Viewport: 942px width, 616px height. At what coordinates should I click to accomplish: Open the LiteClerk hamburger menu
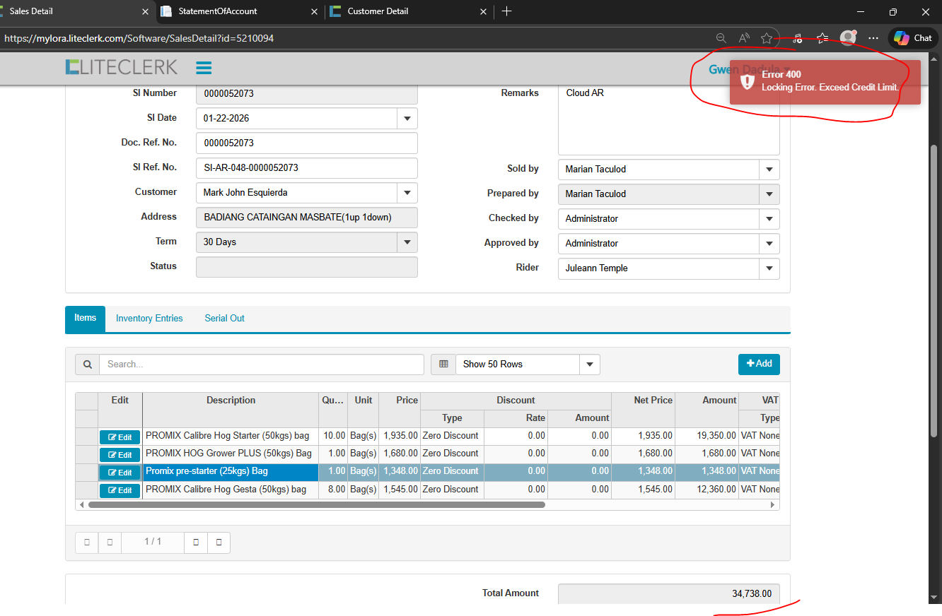(204, 68)
